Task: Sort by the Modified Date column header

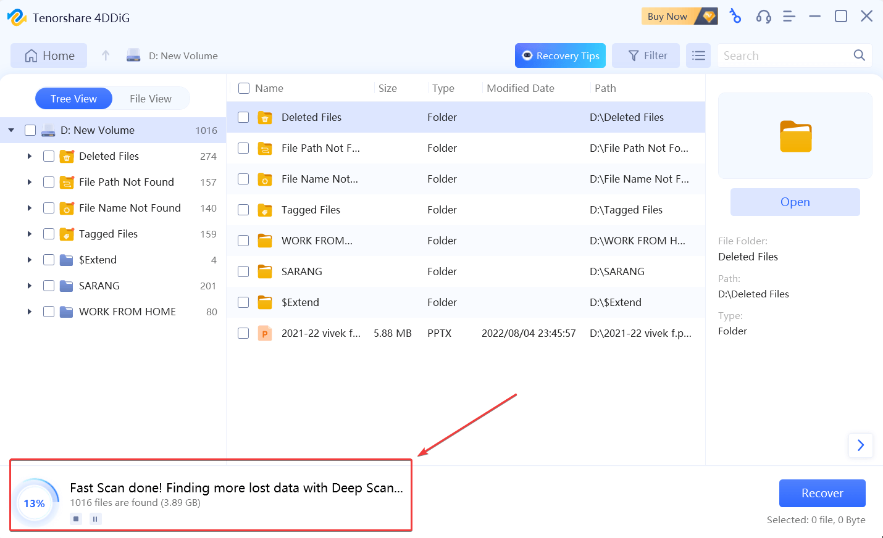Action: coord(521,88)
